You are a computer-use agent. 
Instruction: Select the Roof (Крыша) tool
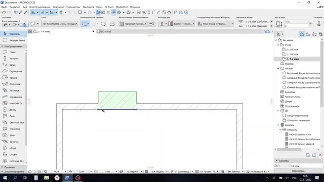pyautogui.click(x=12, y=78)
